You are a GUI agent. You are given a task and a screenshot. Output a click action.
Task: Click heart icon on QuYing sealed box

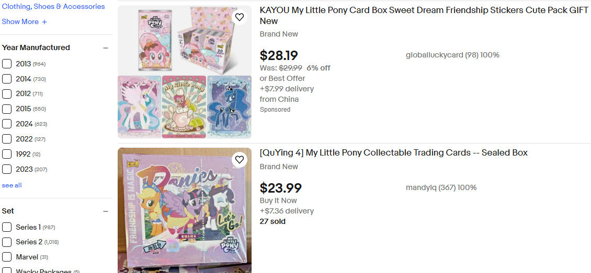239,160
